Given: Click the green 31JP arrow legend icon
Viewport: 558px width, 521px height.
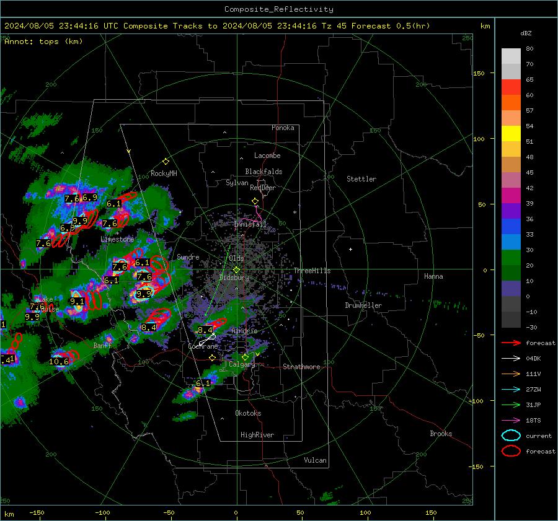Looking at the screenshot, I should pyautogui.click(x=511, y=405).
